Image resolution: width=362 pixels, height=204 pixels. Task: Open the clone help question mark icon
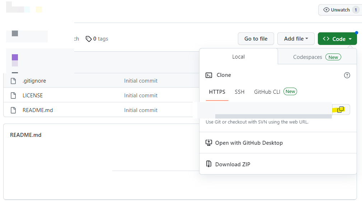(347, 75)
